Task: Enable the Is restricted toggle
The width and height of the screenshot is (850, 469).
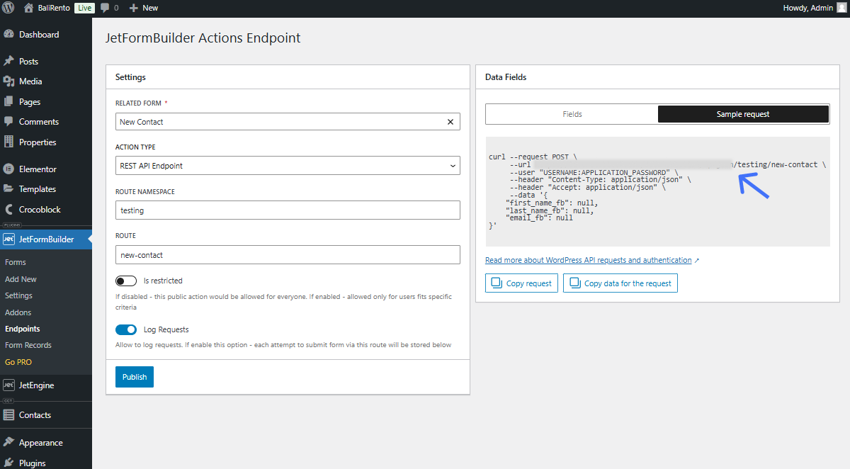Action: click(126, 281)
